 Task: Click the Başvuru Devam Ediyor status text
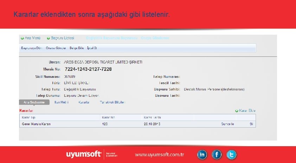coord(82,96)
